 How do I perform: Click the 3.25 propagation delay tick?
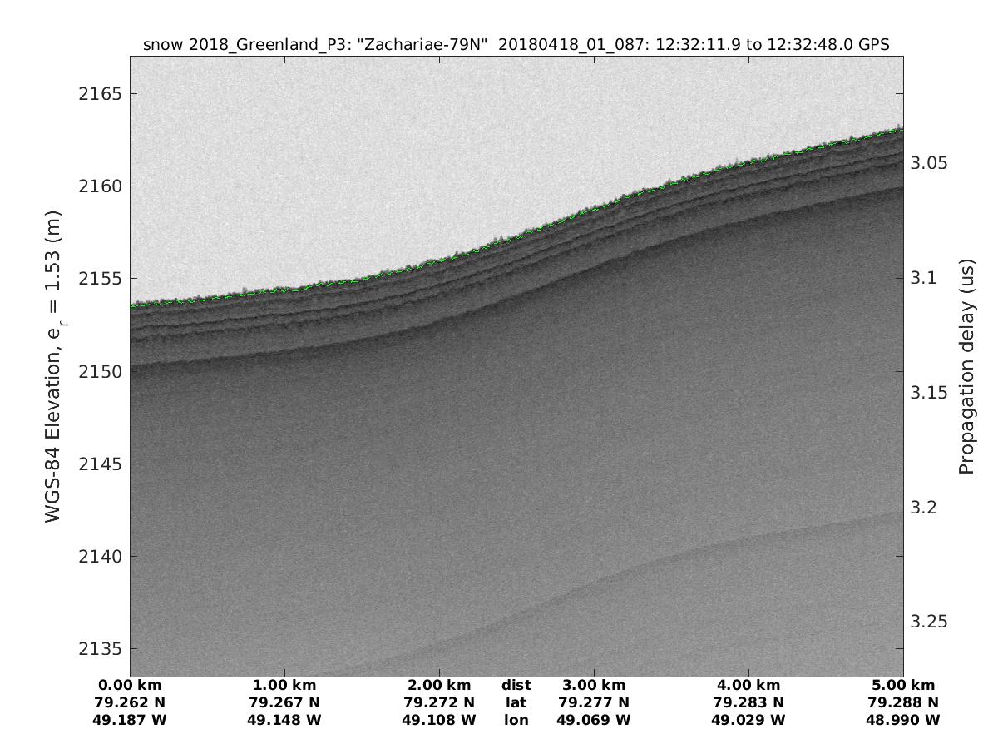[x=929, y=623]
